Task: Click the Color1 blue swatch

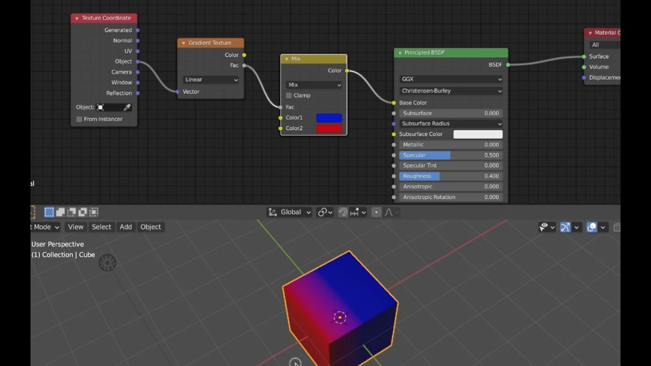Action: pos(329,118)
